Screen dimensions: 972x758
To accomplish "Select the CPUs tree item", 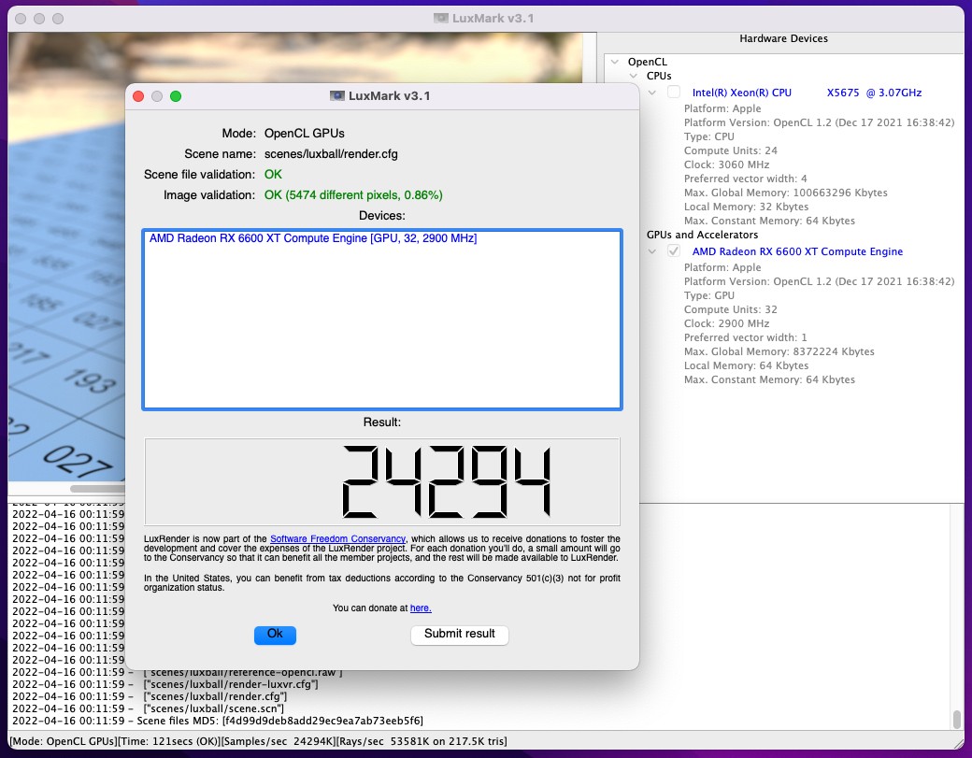I will pos(659,76).
